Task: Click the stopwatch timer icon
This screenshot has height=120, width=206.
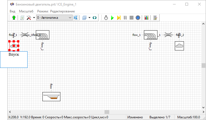Action: point(106,18)
